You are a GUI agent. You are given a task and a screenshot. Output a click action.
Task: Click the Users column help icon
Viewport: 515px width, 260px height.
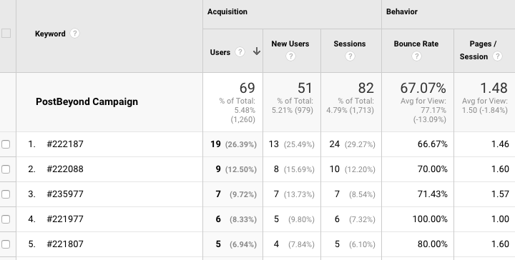[x=240, y=52]
